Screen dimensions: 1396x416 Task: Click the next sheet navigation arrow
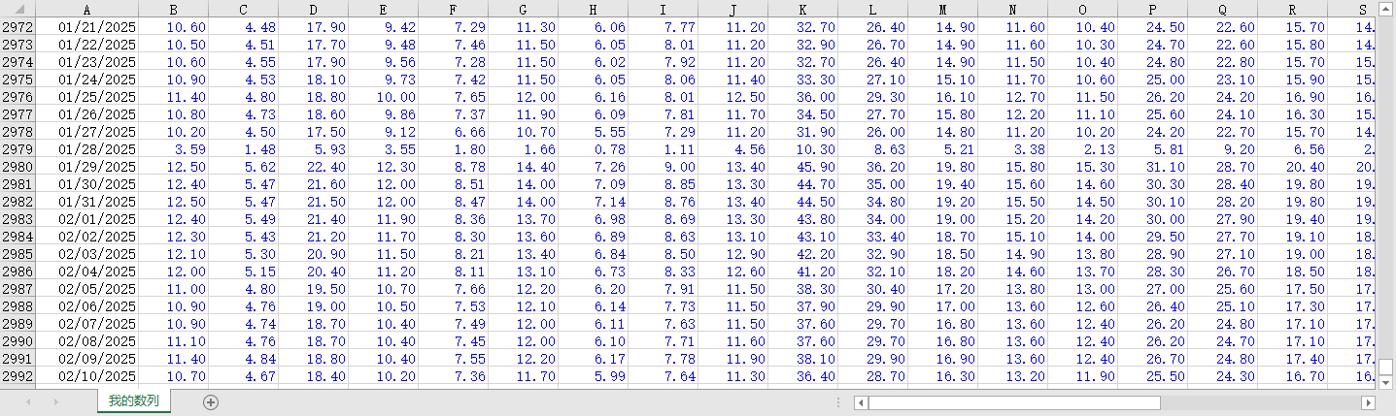(55, 401)
